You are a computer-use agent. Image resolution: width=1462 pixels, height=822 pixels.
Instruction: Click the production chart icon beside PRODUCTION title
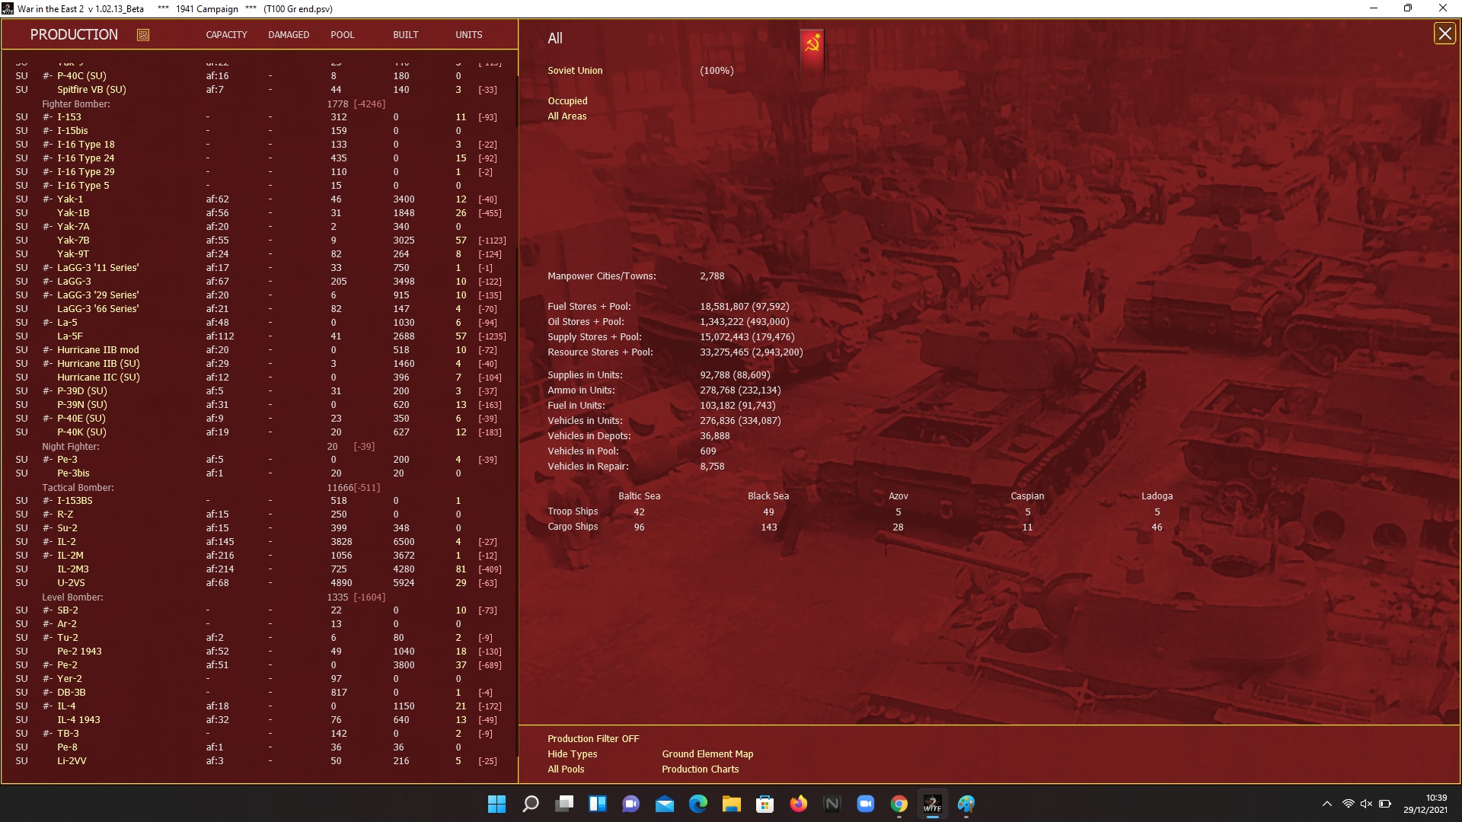pyautogui.click(x=143, y=35)
